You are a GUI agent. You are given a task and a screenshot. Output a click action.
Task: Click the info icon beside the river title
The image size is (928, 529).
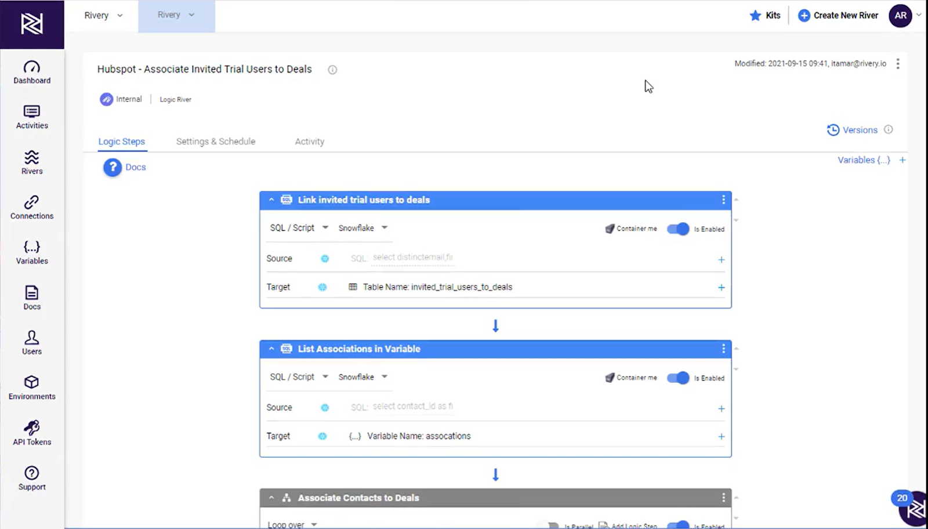click(332, 70)
